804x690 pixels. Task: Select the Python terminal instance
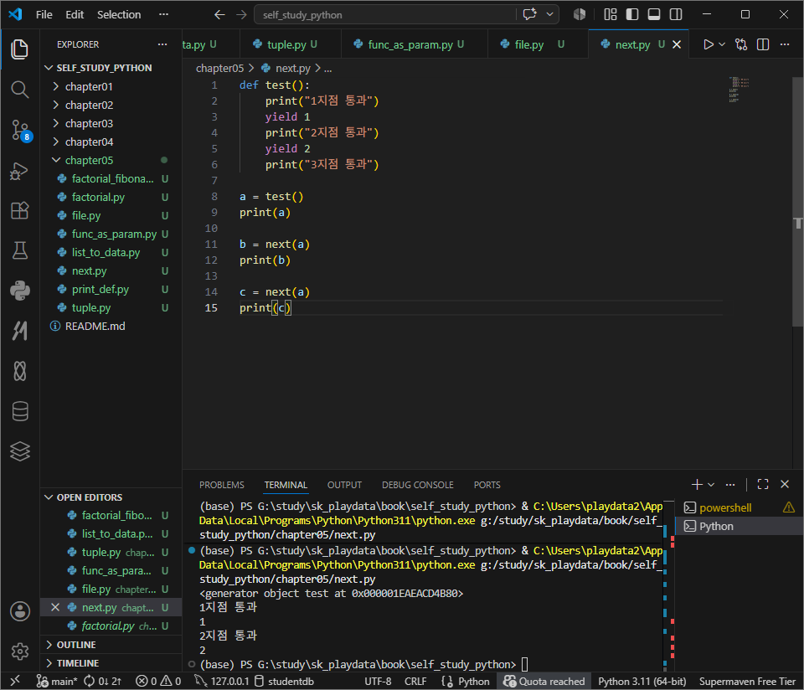pyautogui.click(x=739, y=526)
